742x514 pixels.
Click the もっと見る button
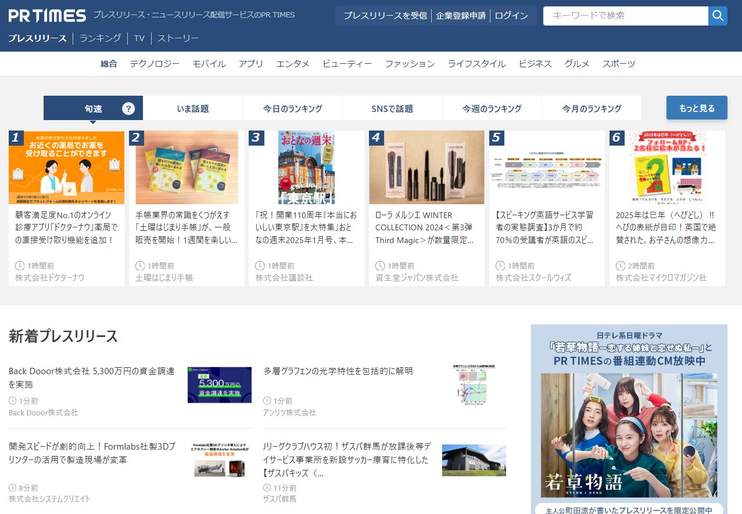coord(696,108)
